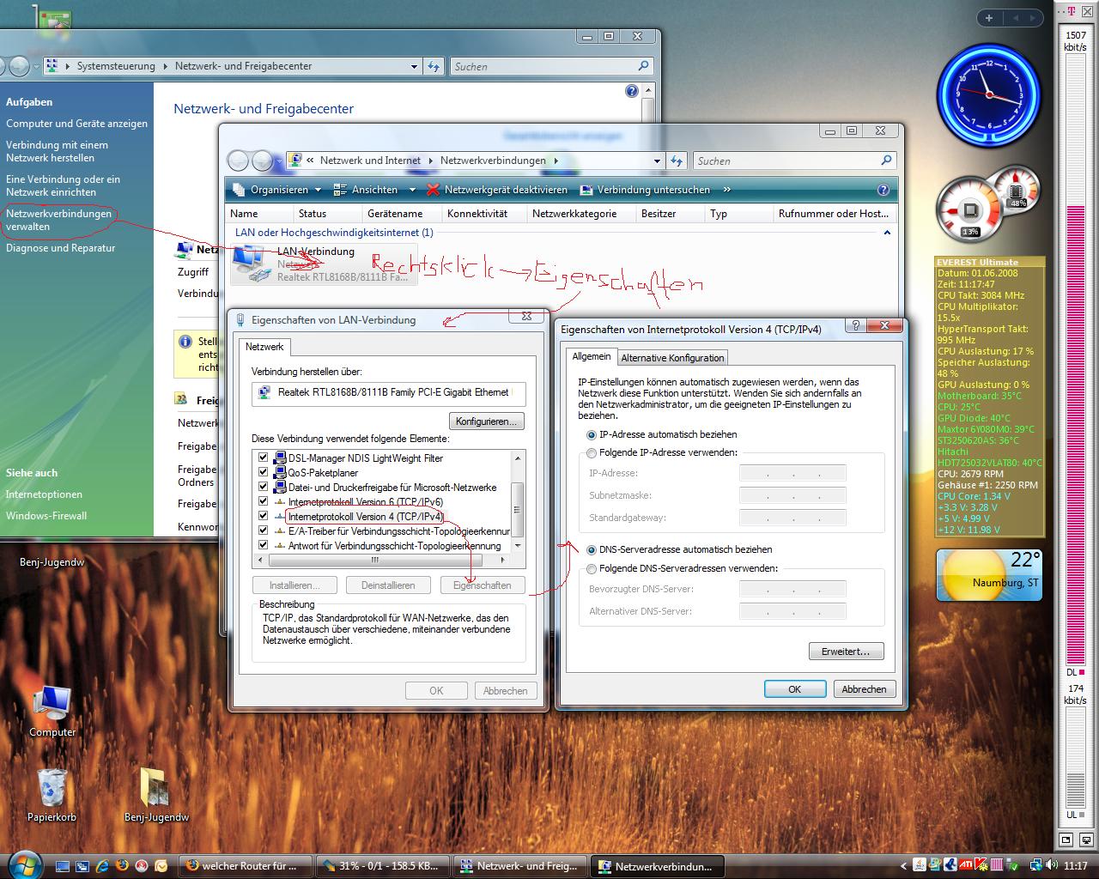Click Show Desktop quick launch icon
The height and width of the screenshot is (879, 1099).
tap(62, 866)
